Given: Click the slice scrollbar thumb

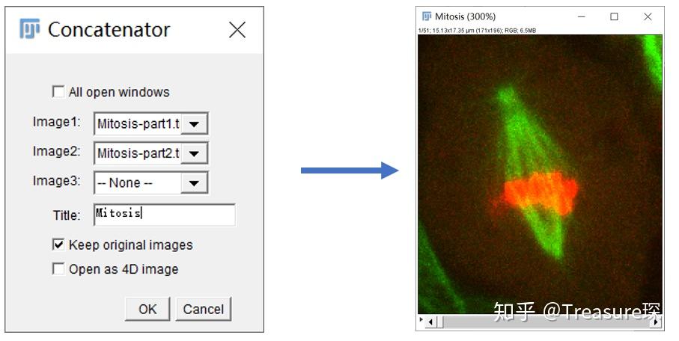Looking at the screenshot, I should (439, 322).
